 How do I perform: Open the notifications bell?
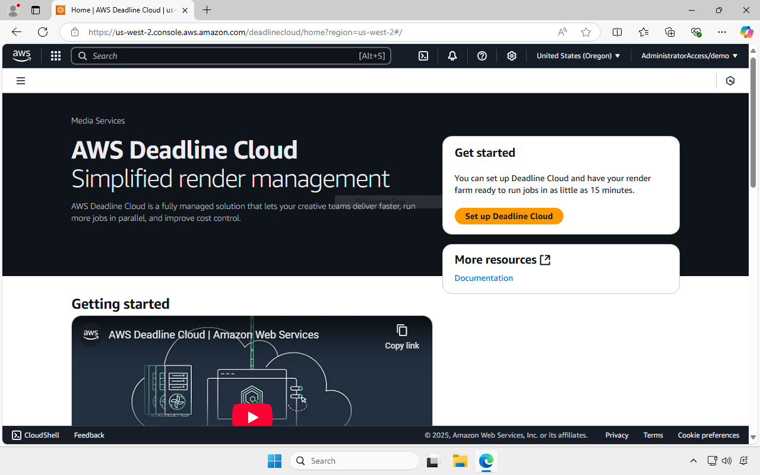click(452, 55)
